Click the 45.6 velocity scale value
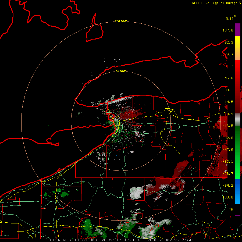Screen dimensions: 242x242 229,78
